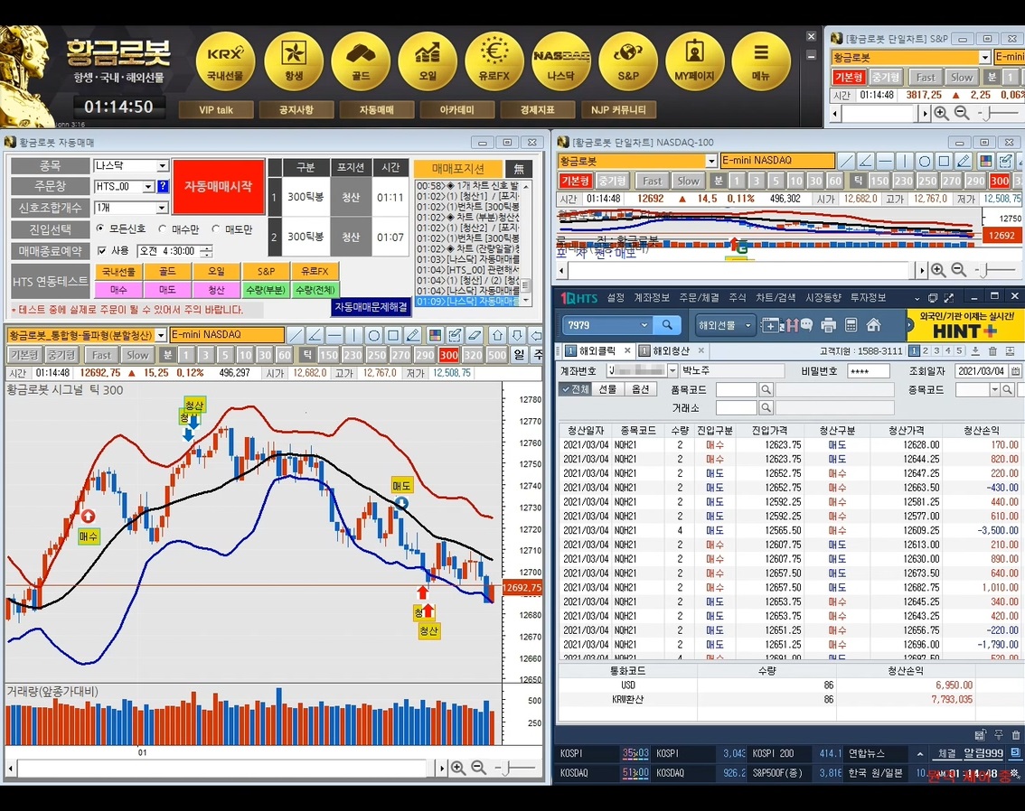This screenshot has width=1025, height=811.
Task: Click trash icon in 1QHTS tab bar
Action: pyautogui.click(x=992, y=351)
